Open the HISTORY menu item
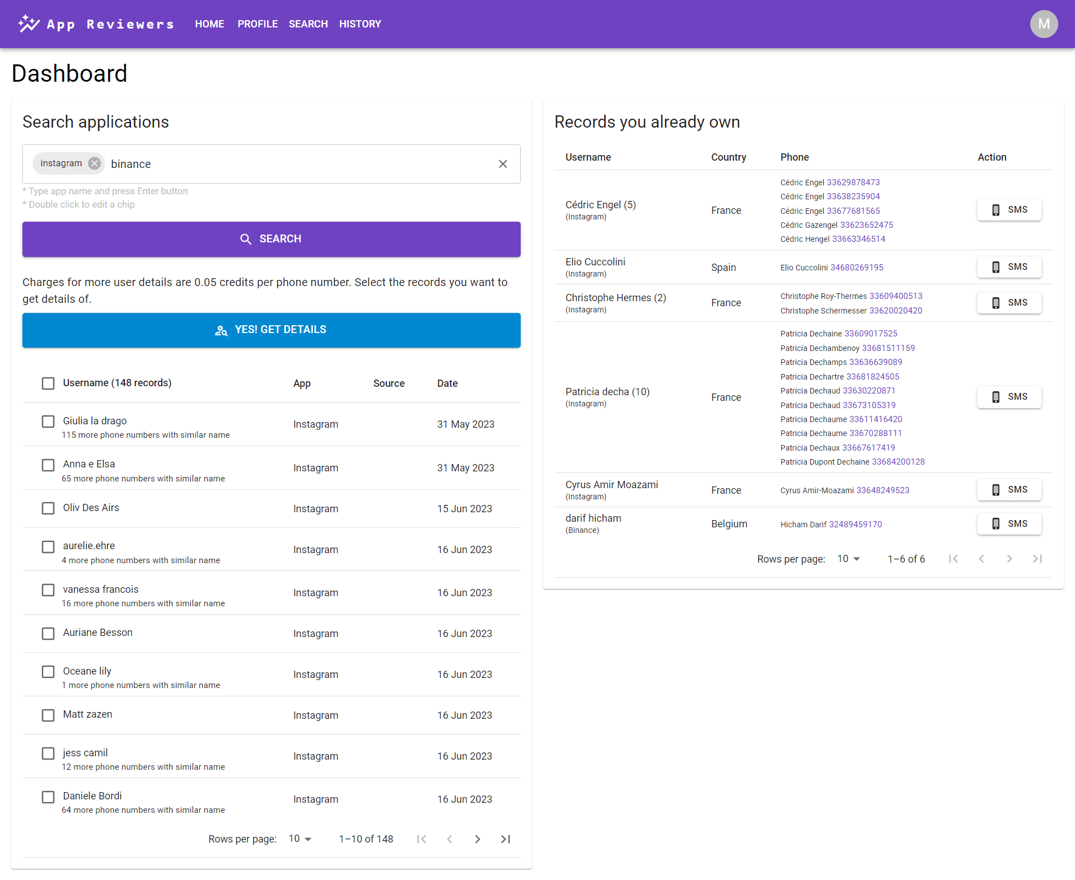This screenshot has width=1075, height=880. (x=360, y=24)
